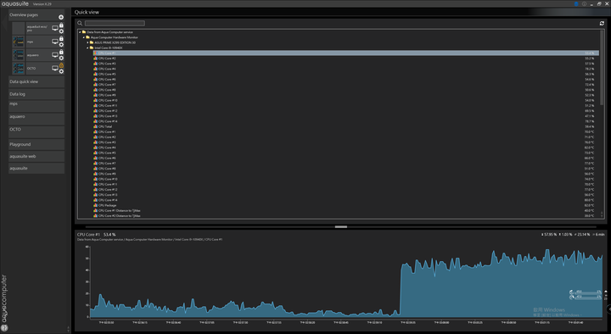Open the aquasuite settings section in sidebar
This screenshot has height=334, width=611.
pos(36,168)
